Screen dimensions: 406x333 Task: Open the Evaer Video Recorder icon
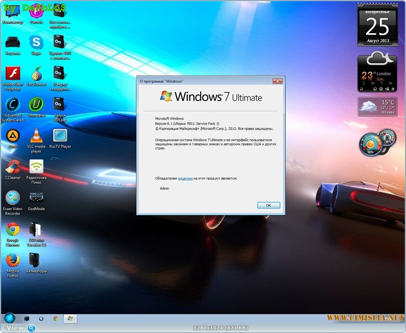point(12,198)
